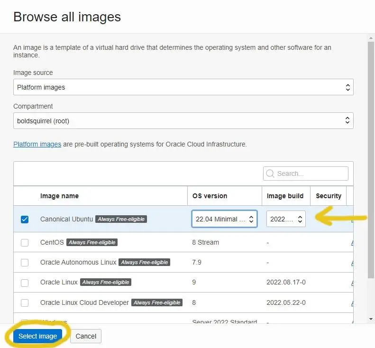Click the Cancel button

click(x=86, y=336)
